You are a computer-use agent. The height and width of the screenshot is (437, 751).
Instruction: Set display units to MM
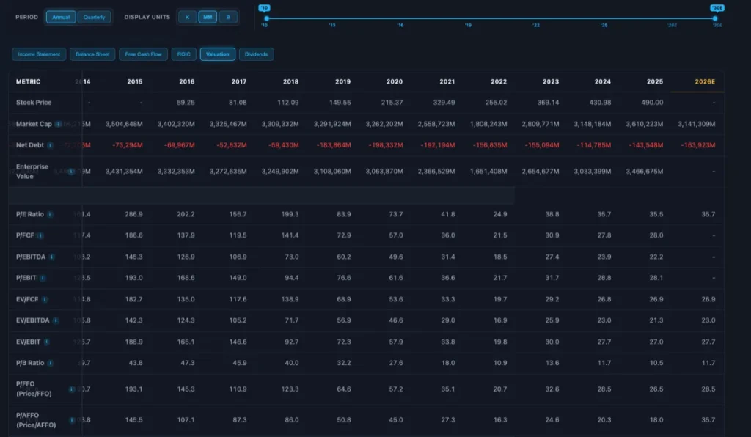(208, 18)
